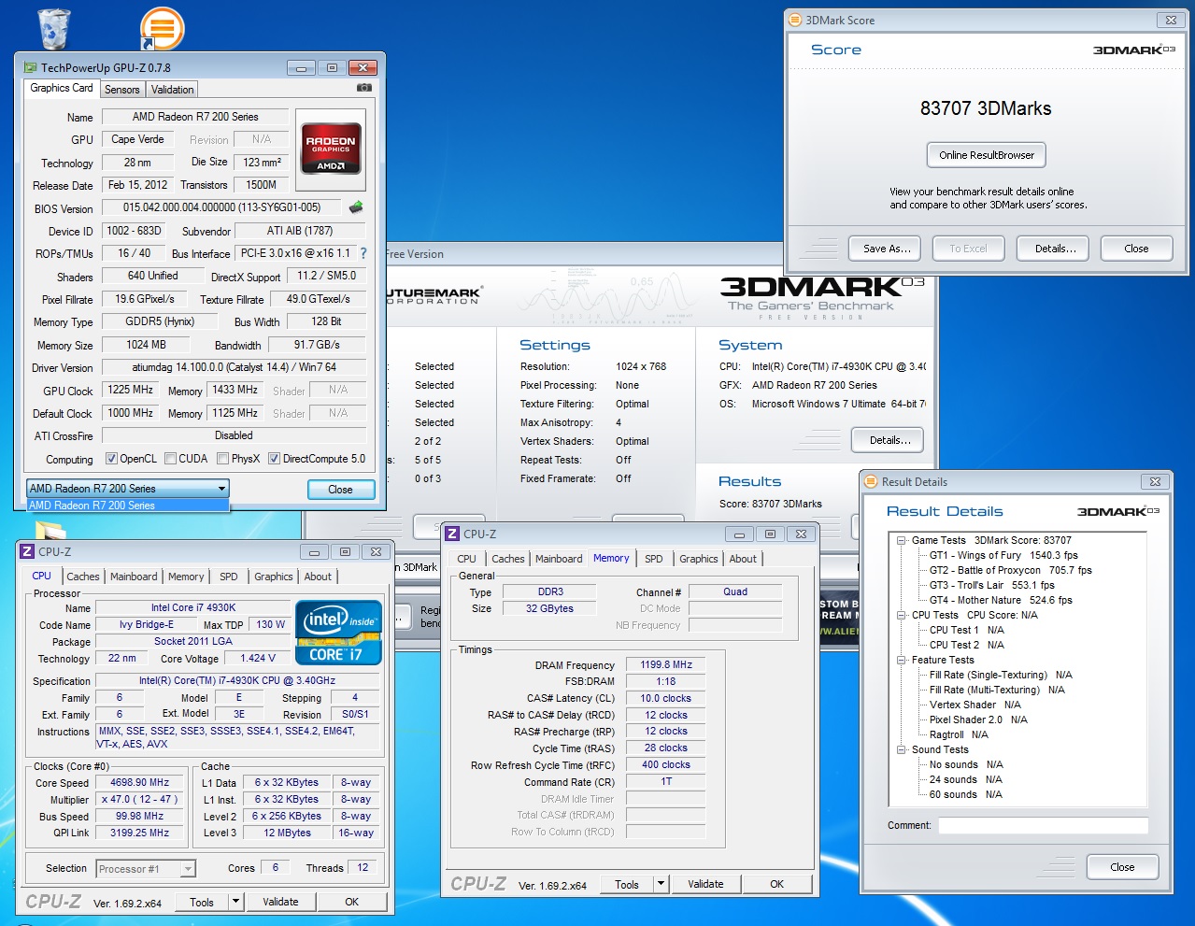Open Mainboard tab in CPU-Z processor window

[134, 577]
